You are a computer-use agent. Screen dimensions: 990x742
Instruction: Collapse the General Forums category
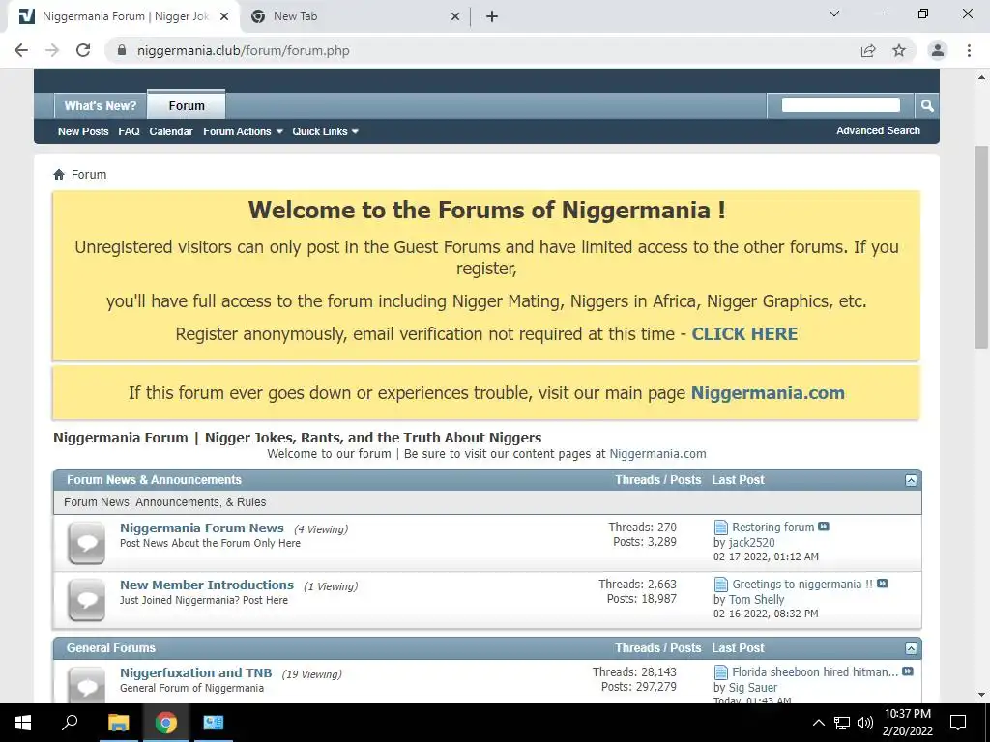click(911, 648)
